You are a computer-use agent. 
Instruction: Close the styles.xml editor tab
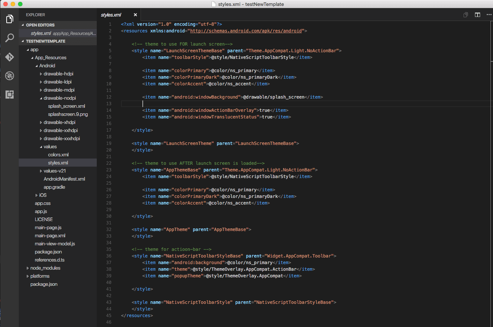coord(135,15)
